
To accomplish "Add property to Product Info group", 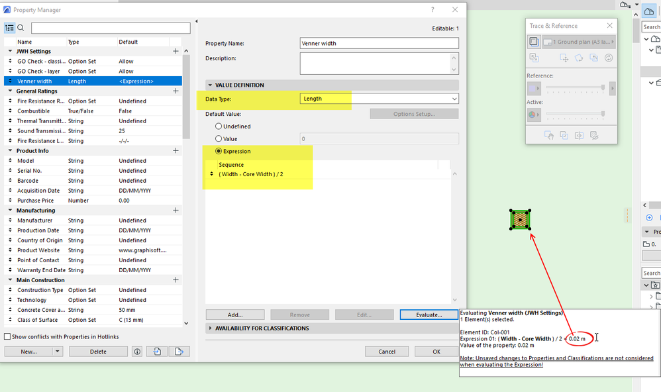I will [176, 150].
